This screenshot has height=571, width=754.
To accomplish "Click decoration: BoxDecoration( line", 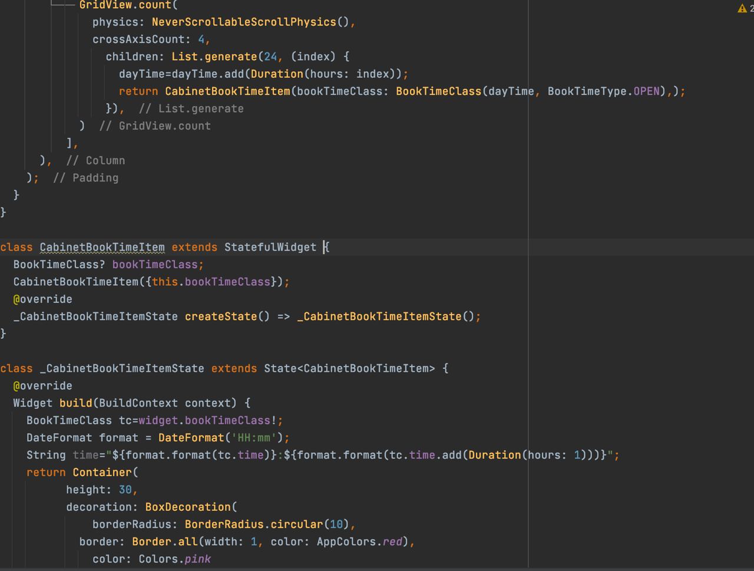I will point(151,507).
